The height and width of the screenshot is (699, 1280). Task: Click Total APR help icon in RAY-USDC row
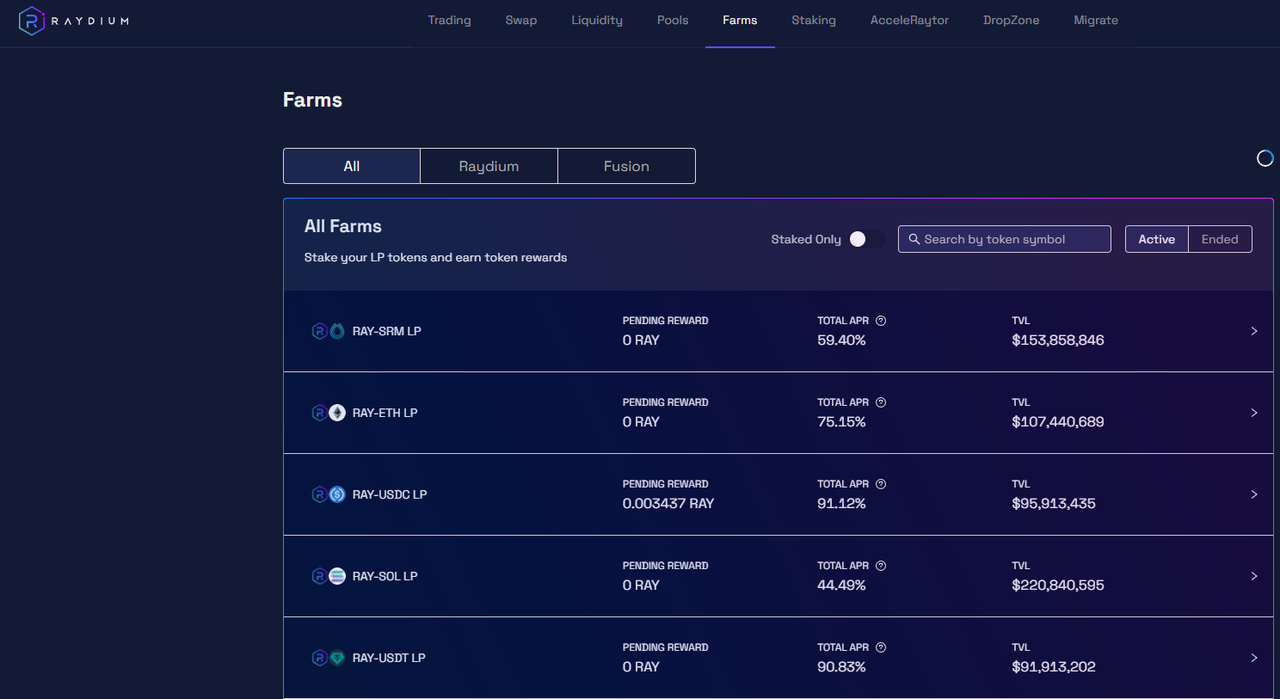point(881,484)
